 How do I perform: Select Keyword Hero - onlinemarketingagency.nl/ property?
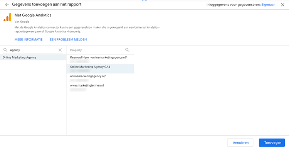(100, 59)
